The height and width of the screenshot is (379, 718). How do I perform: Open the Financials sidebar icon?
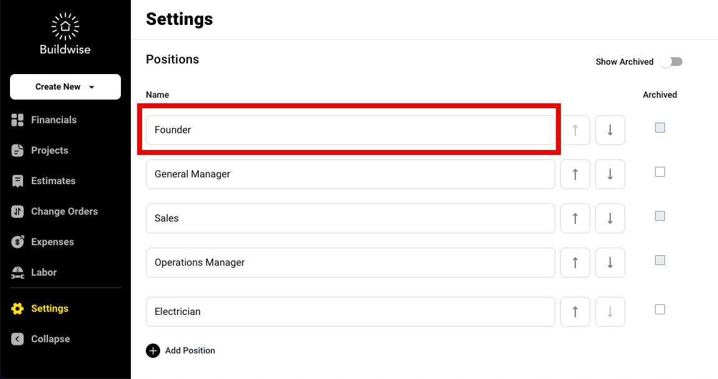click(17, 119)
